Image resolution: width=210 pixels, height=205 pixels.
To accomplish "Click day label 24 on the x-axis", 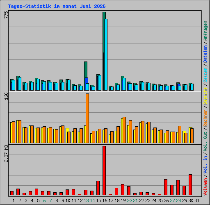I will point(154,200).
